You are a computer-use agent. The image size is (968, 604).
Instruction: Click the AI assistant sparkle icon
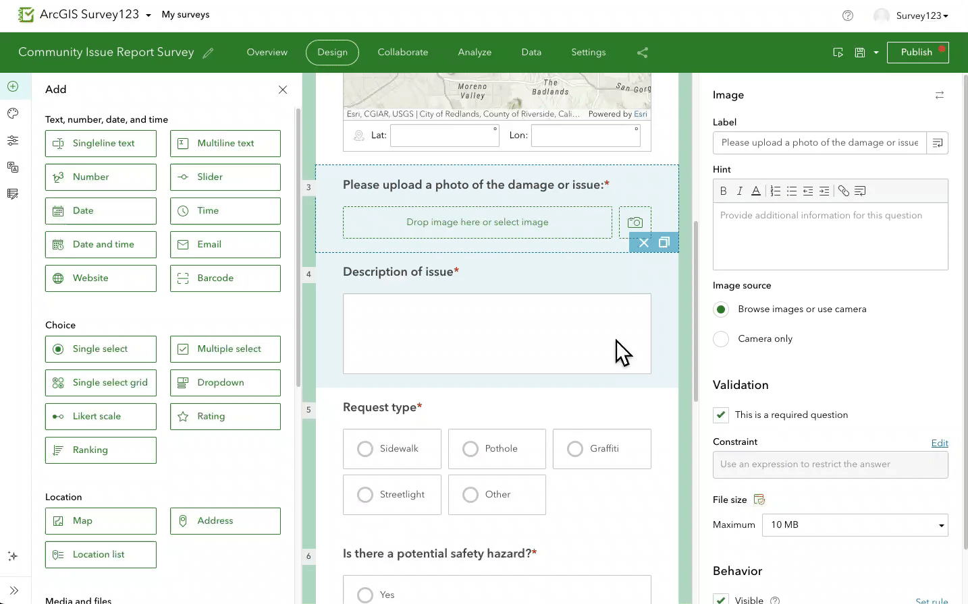click(13, 556)
